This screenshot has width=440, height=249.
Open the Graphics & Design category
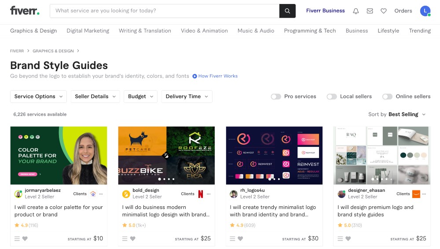point(33,31)
